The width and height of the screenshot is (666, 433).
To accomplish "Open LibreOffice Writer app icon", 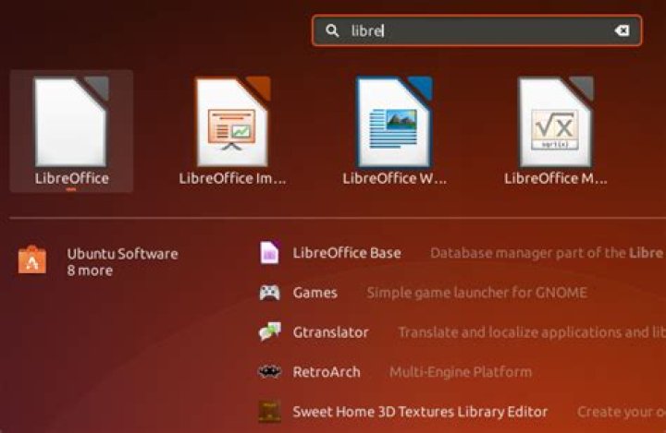I will [x=395, y=122].
